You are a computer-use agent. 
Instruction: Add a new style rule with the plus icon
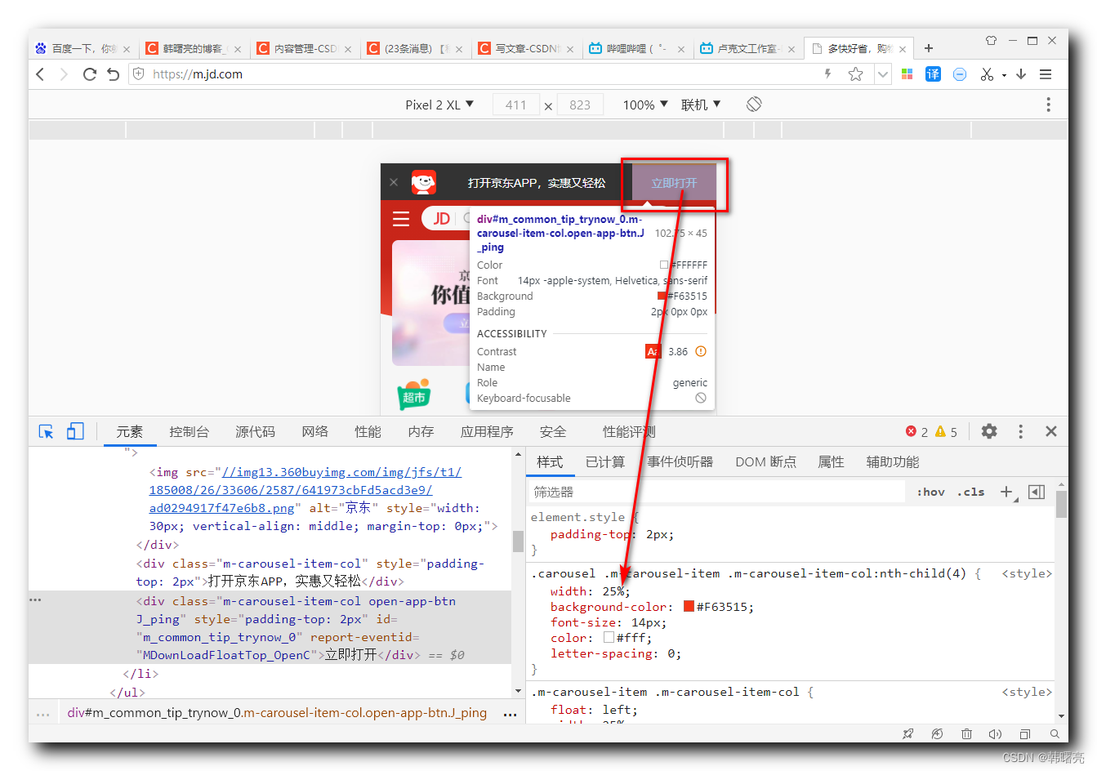pos(1006,492)
